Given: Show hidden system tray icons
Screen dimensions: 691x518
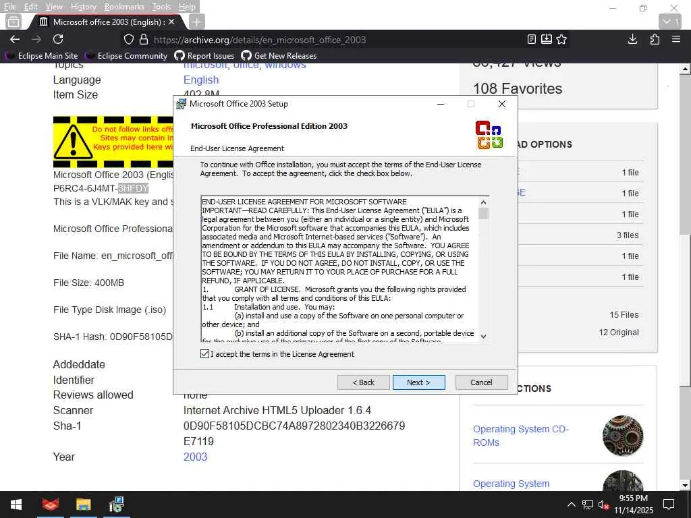Looking at the screenshot, I should (x=571, y=505).
